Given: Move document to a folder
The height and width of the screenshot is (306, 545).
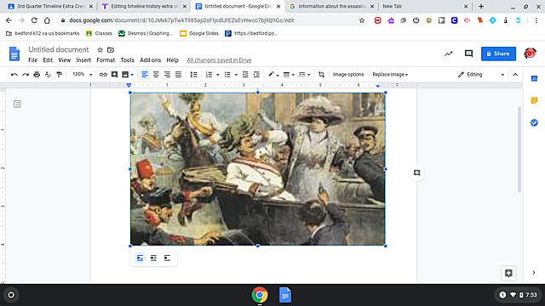Looking at the screenshot, I should 111,50.
